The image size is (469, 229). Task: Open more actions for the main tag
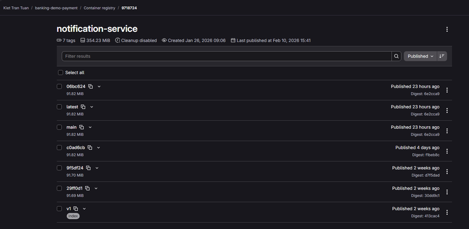click(x=447, y=131)
